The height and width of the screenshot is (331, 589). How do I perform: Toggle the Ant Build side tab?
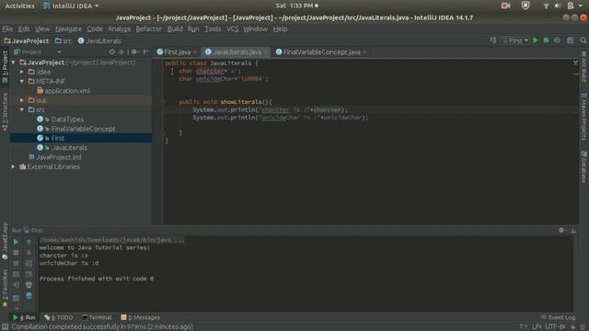[x=583, y=67]
